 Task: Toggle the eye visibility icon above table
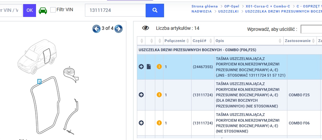pyautogui.click(x=145, y=28)
